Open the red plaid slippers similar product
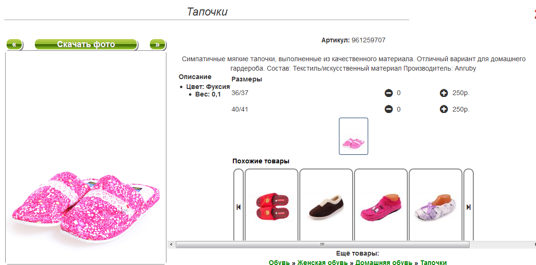536x265 pixels. [x=272, y=206]
